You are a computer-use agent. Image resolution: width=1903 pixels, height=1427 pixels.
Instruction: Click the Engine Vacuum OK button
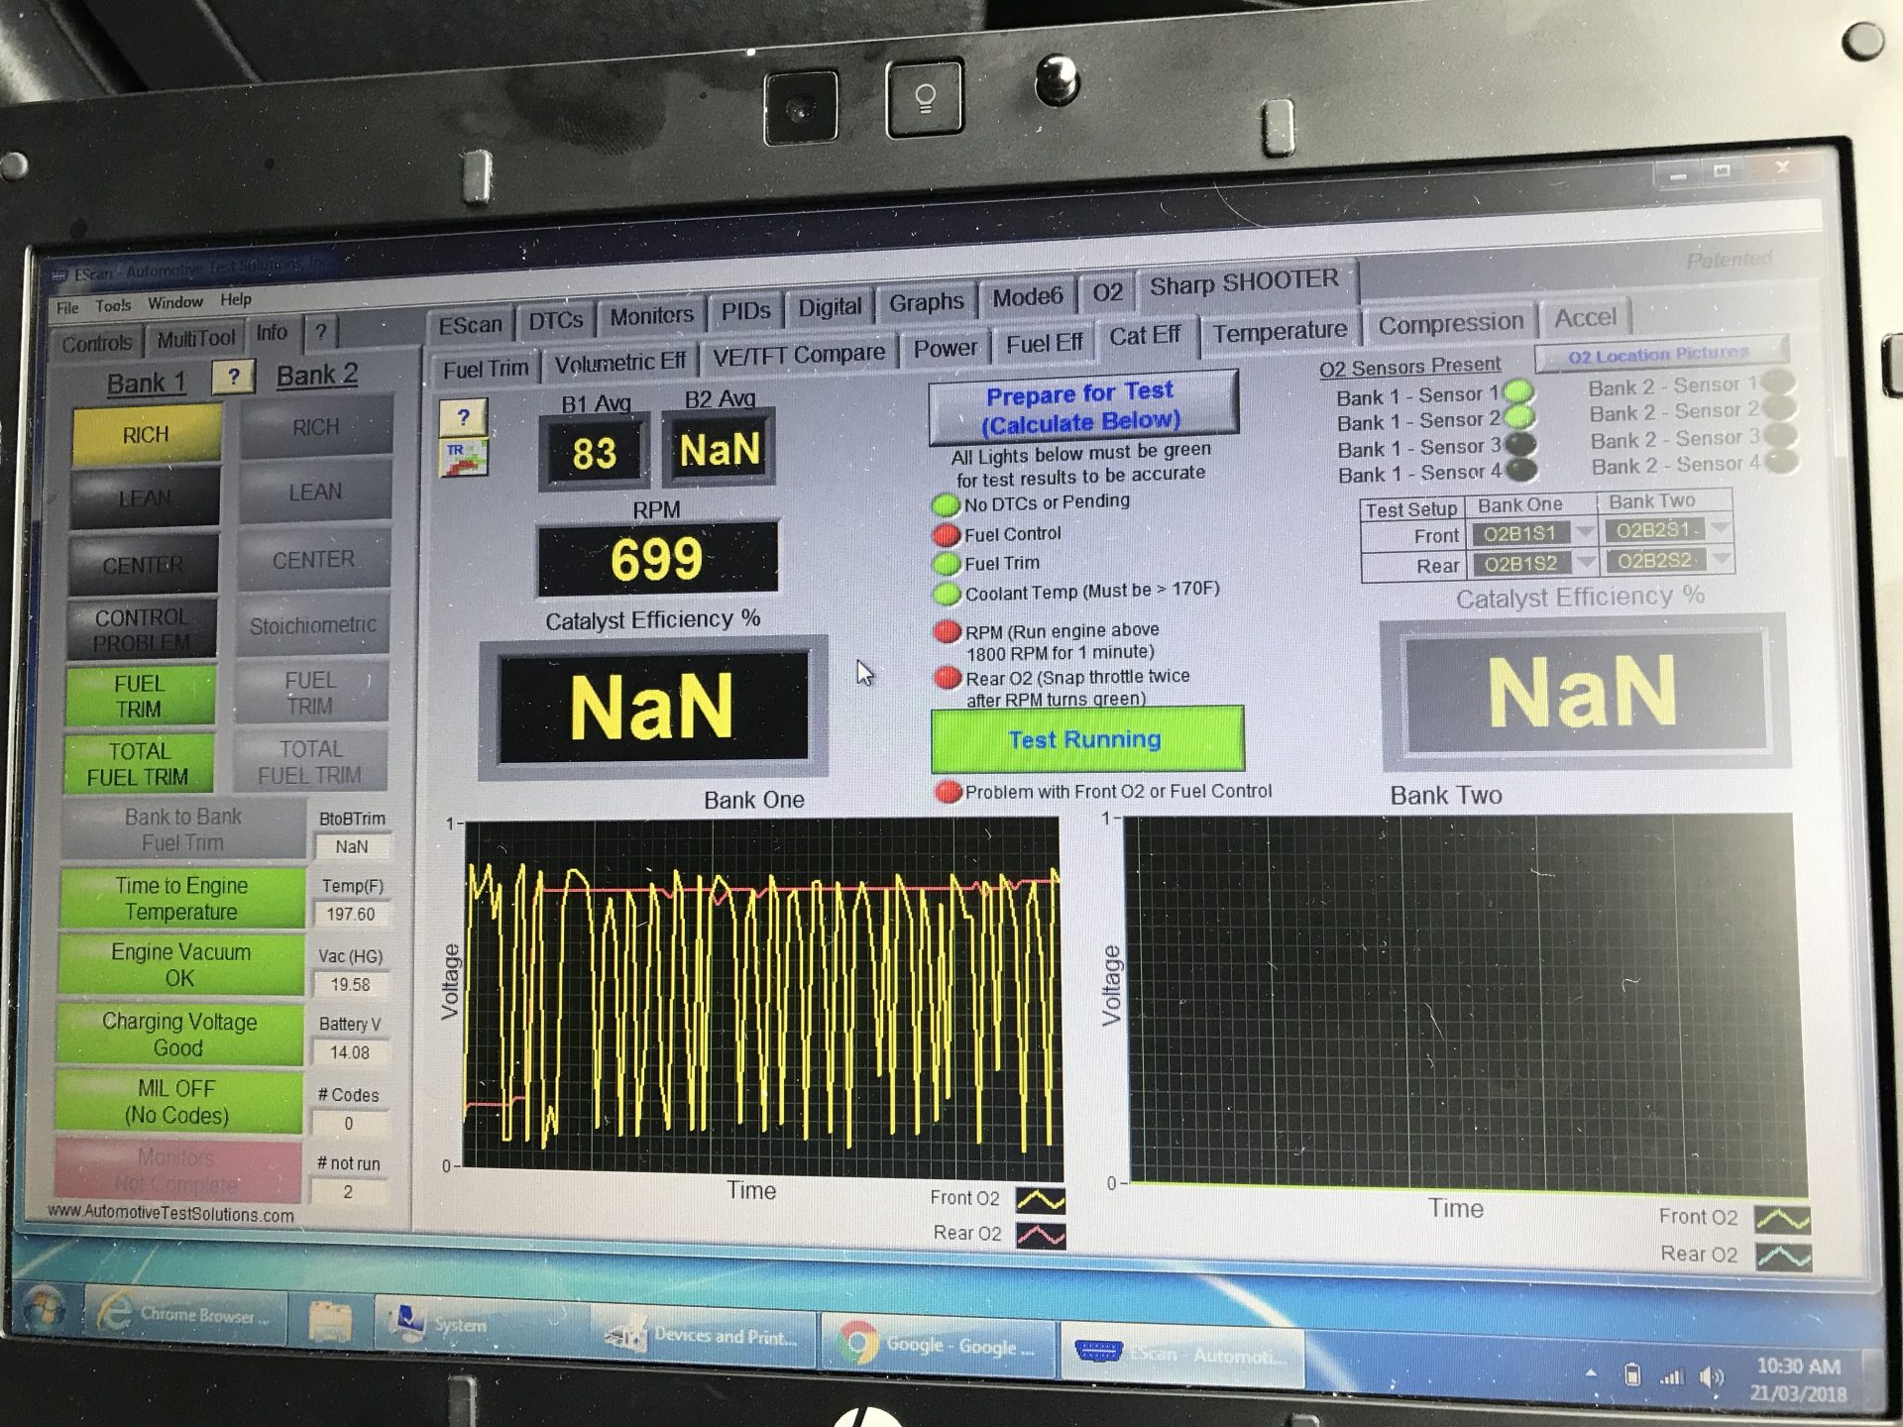click(x=180, y=965)
